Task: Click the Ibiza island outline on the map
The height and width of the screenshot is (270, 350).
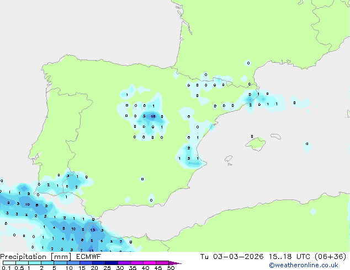Action: coord(229,159)
